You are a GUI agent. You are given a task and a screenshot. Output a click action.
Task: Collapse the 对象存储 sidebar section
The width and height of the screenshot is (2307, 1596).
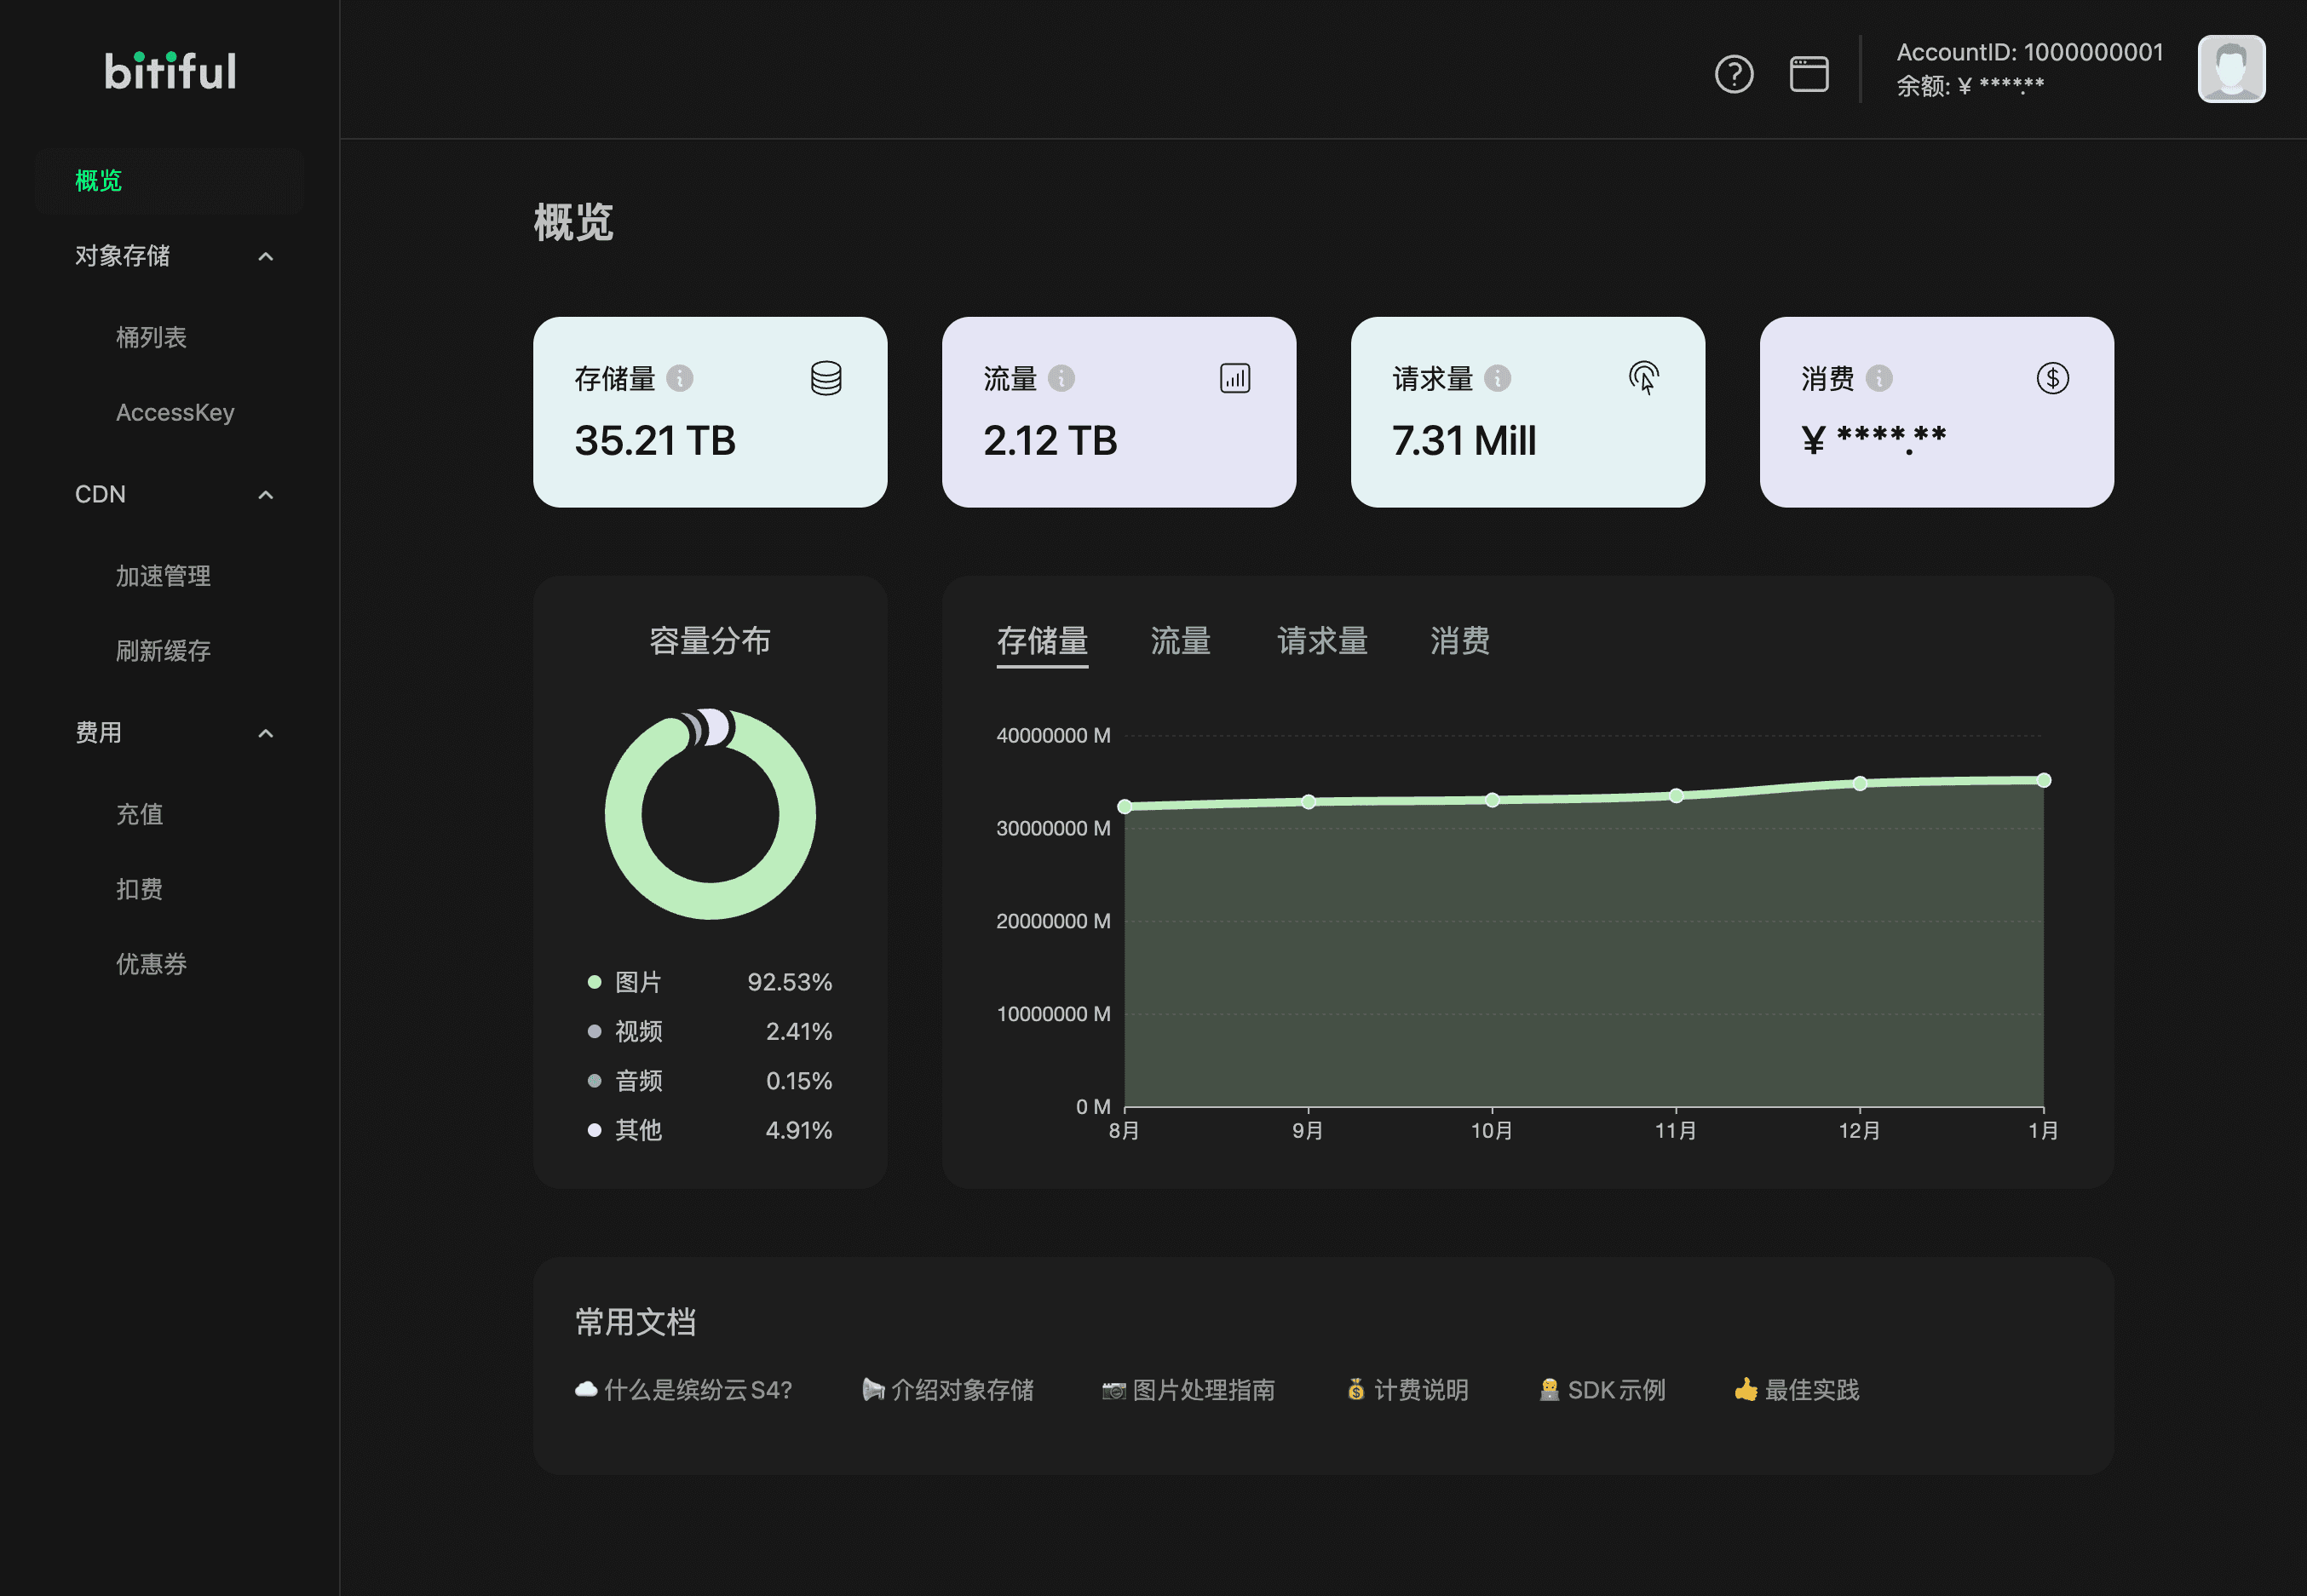point(265,256)
